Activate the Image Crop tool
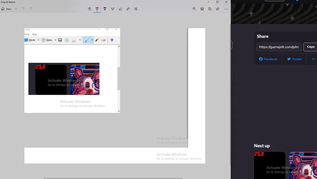317x179 pixels. tap(136, 9)
